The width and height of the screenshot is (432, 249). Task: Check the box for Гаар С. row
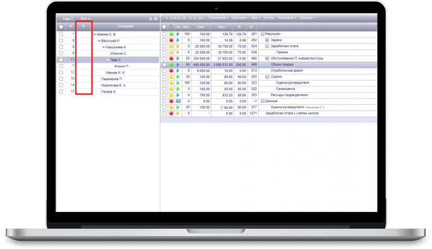click(61, 59)
